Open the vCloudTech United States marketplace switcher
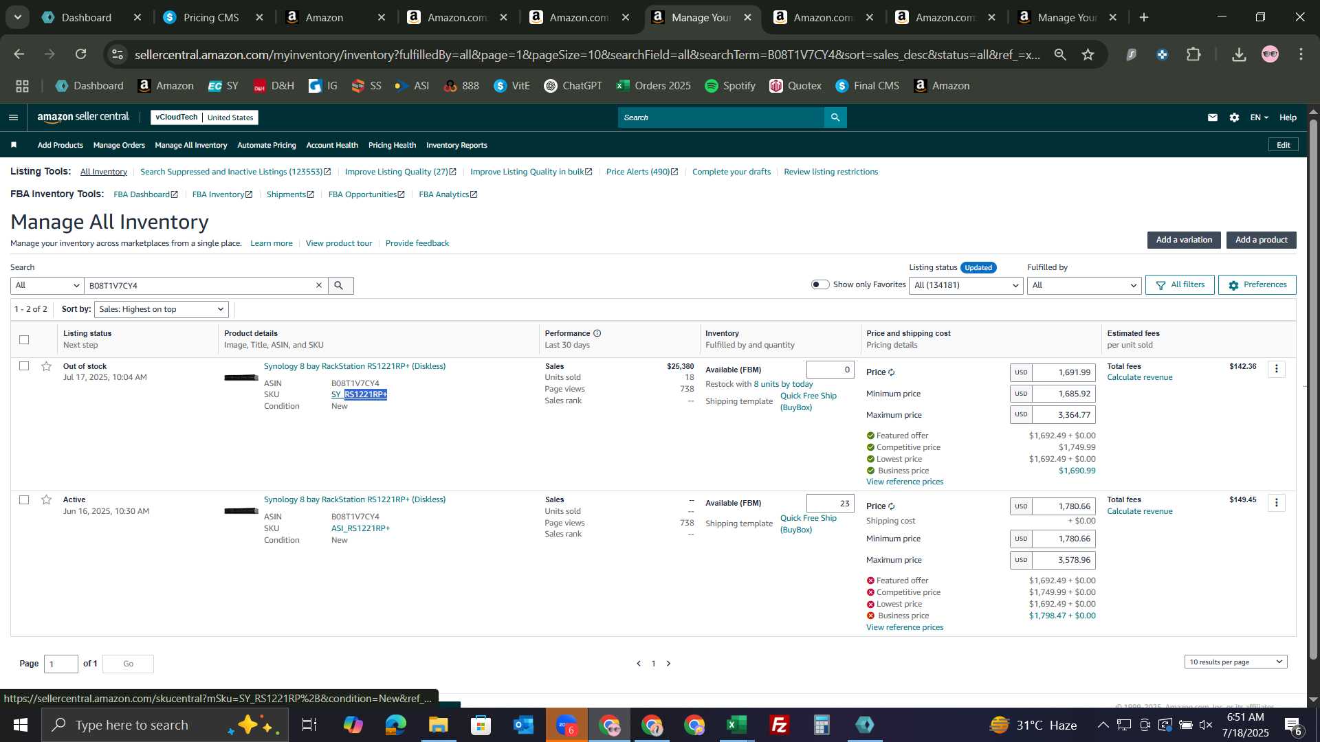1320x742 pixels. (x=204, y=117)
